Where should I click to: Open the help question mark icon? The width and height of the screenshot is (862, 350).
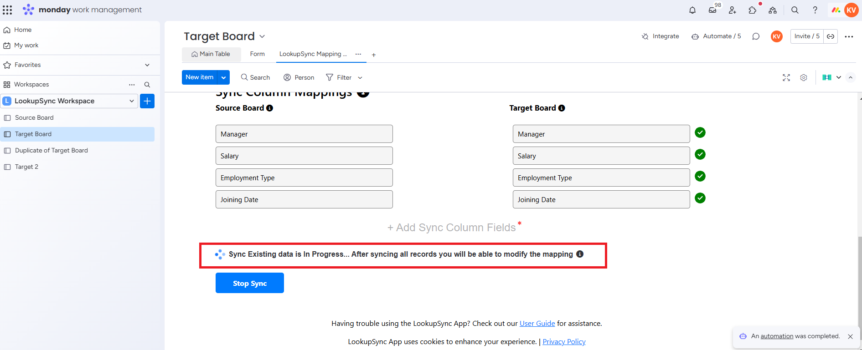815,10
